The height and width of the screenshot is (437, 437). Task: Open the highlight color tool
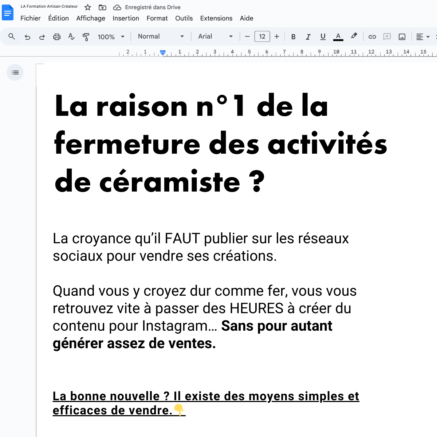(354, 36)
